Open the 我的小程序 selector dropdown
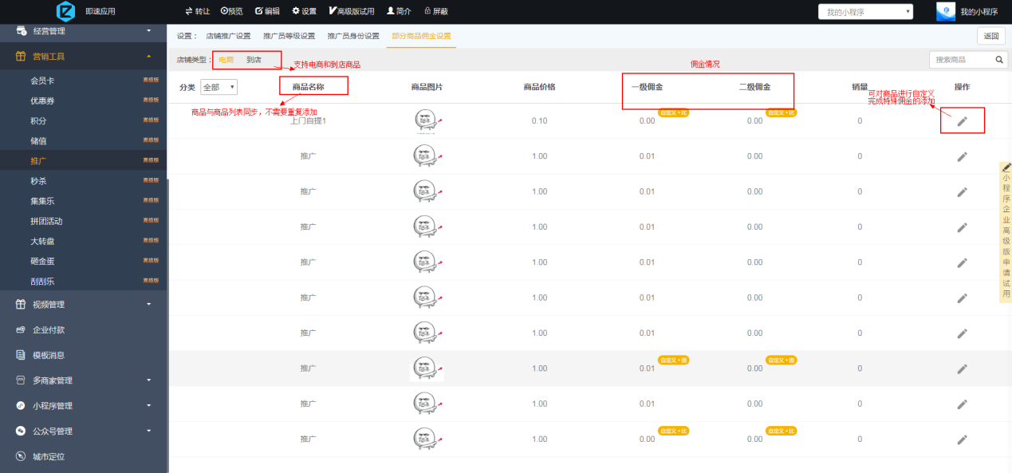Screen dimensions: 1012x473 click(865, 12)
